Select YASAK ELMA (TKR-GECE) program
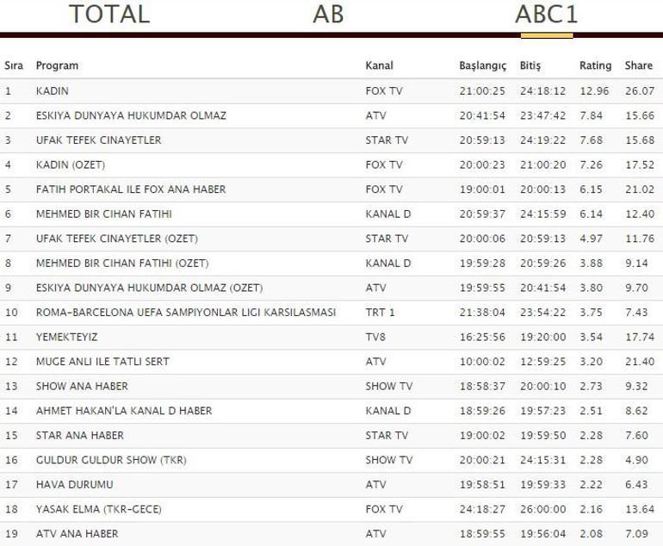 click(99, 509)
